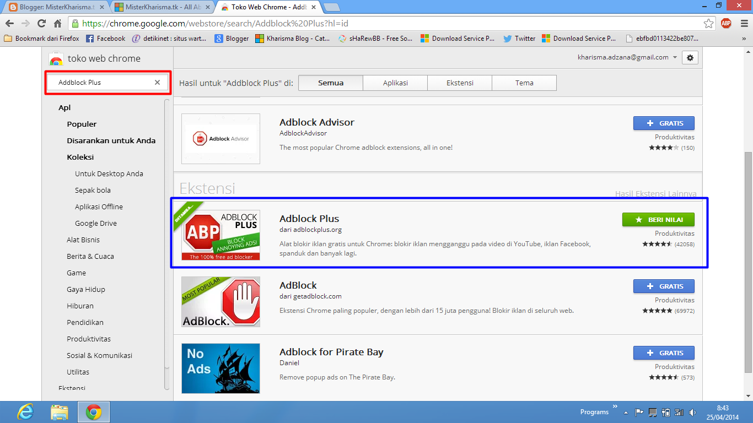Click the Chrome Web Store logo
The image size is (753, 423).
pos(56,59)
